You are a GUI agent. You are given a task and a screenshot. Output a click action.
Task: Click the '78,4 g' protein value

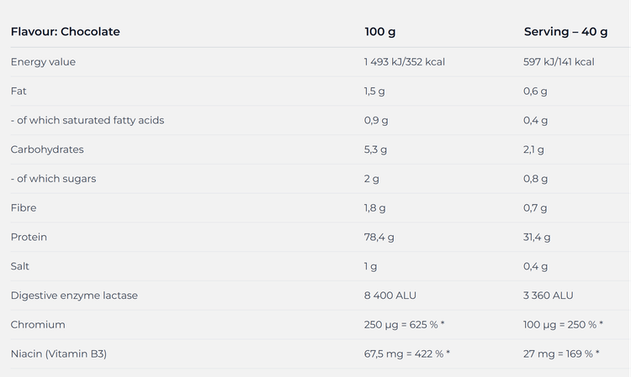(379, 237)
